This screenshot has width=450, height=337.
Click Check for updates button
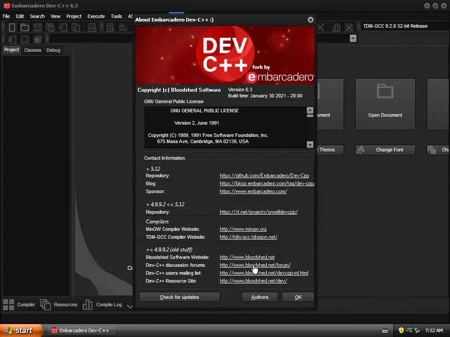[179, 297]
